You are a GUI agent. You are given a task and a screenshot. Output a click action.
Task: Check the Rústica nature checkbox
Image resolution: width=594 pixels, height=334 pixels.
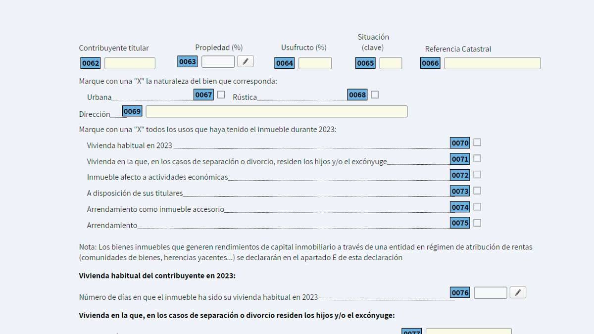pyautogui.click(x=375, y=94)
